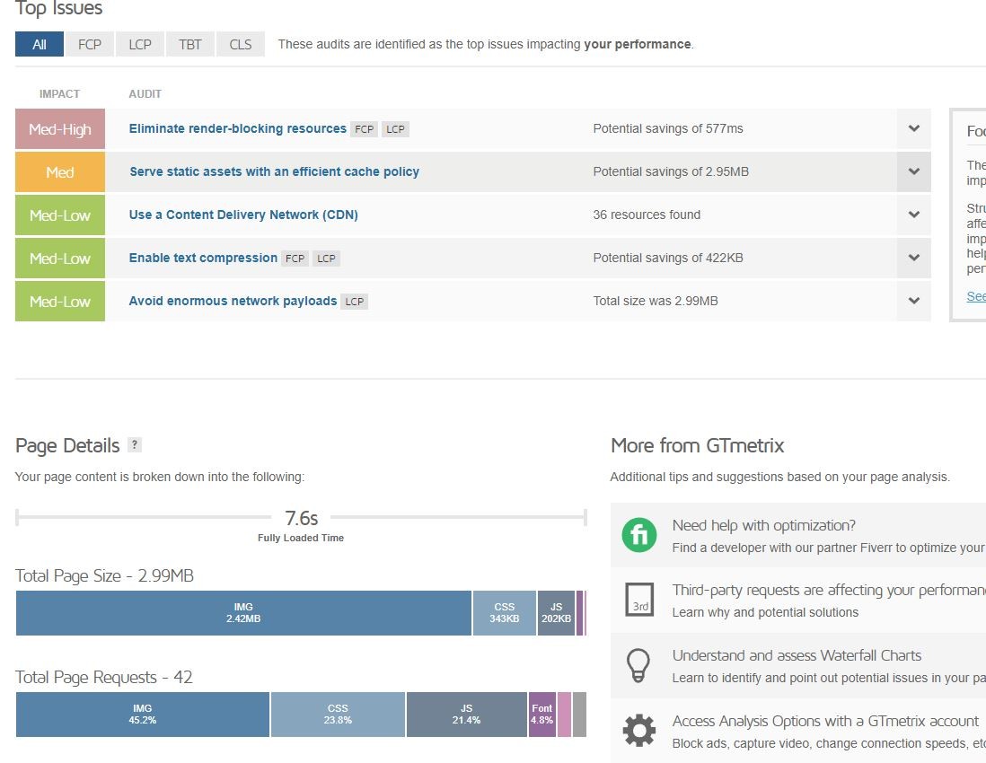
Task: Click the orange Med impact badge
Action: pos(60,171)
